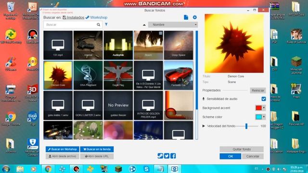Switch to Workshop tab
The height and width of the screenshot is (173, 308).
point(97,17)
